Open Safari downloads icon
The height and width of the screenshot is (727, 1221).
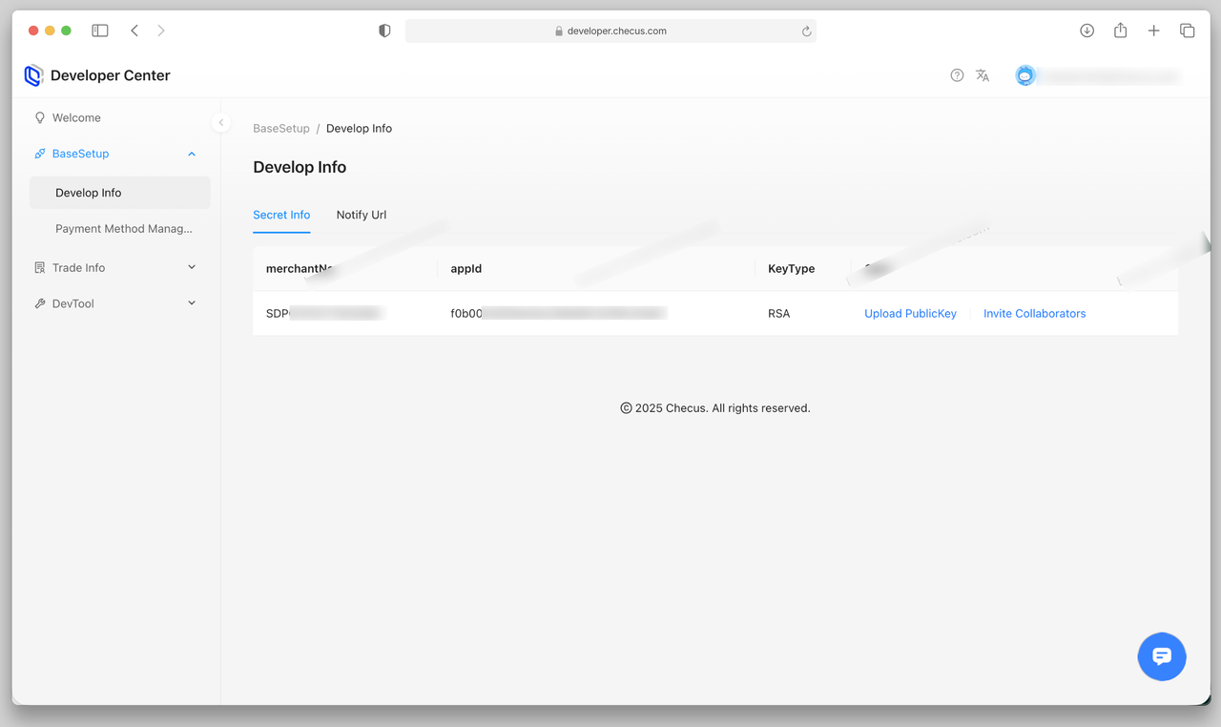pyautogui.click(x=1086, y=31)
